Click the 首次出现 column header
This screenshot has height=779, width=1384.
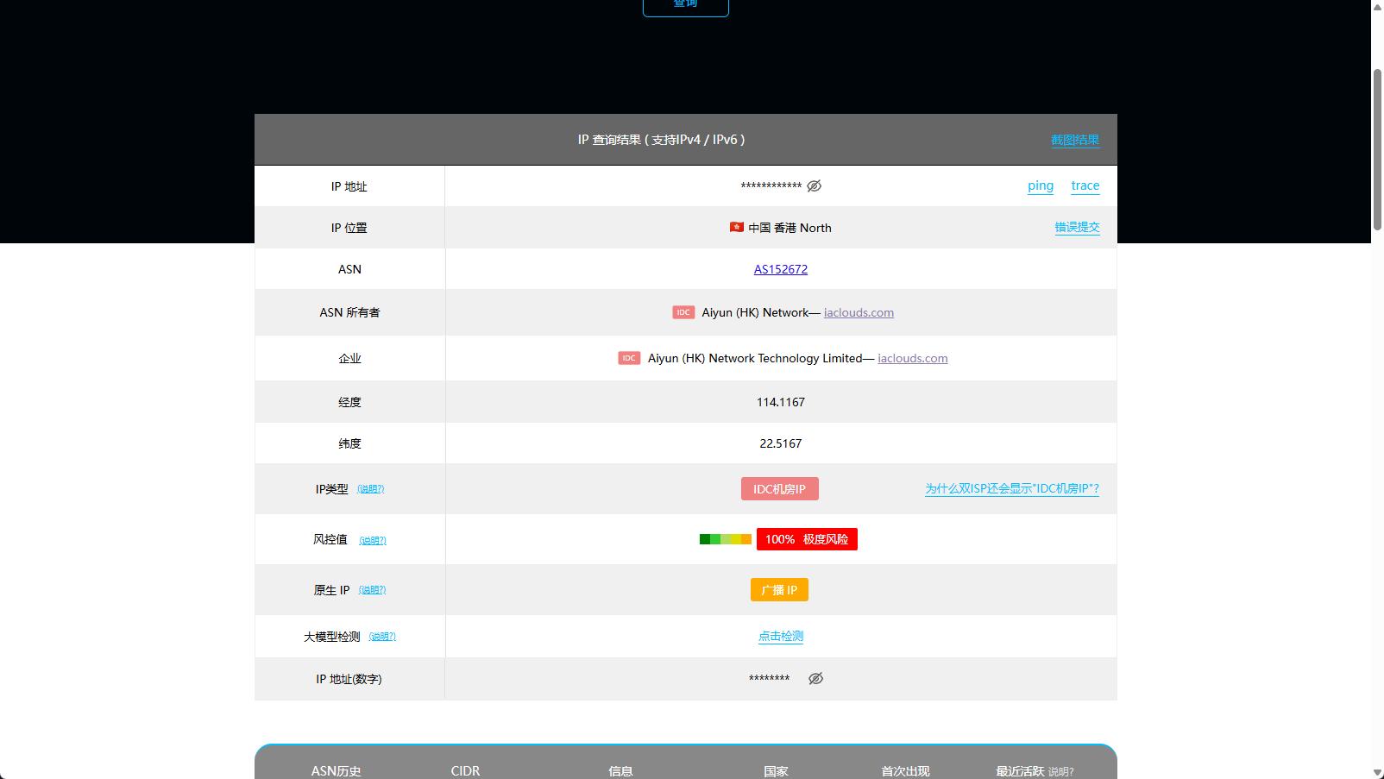[x=905, y=771]
